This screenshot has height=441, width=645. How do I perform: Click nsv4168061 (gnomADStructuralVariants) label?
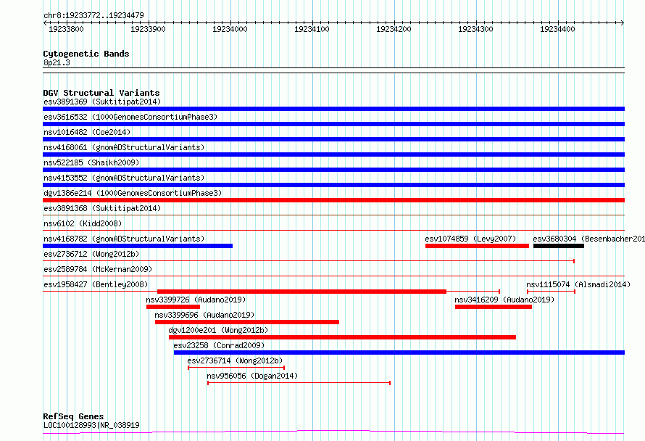tap(124, 147)
